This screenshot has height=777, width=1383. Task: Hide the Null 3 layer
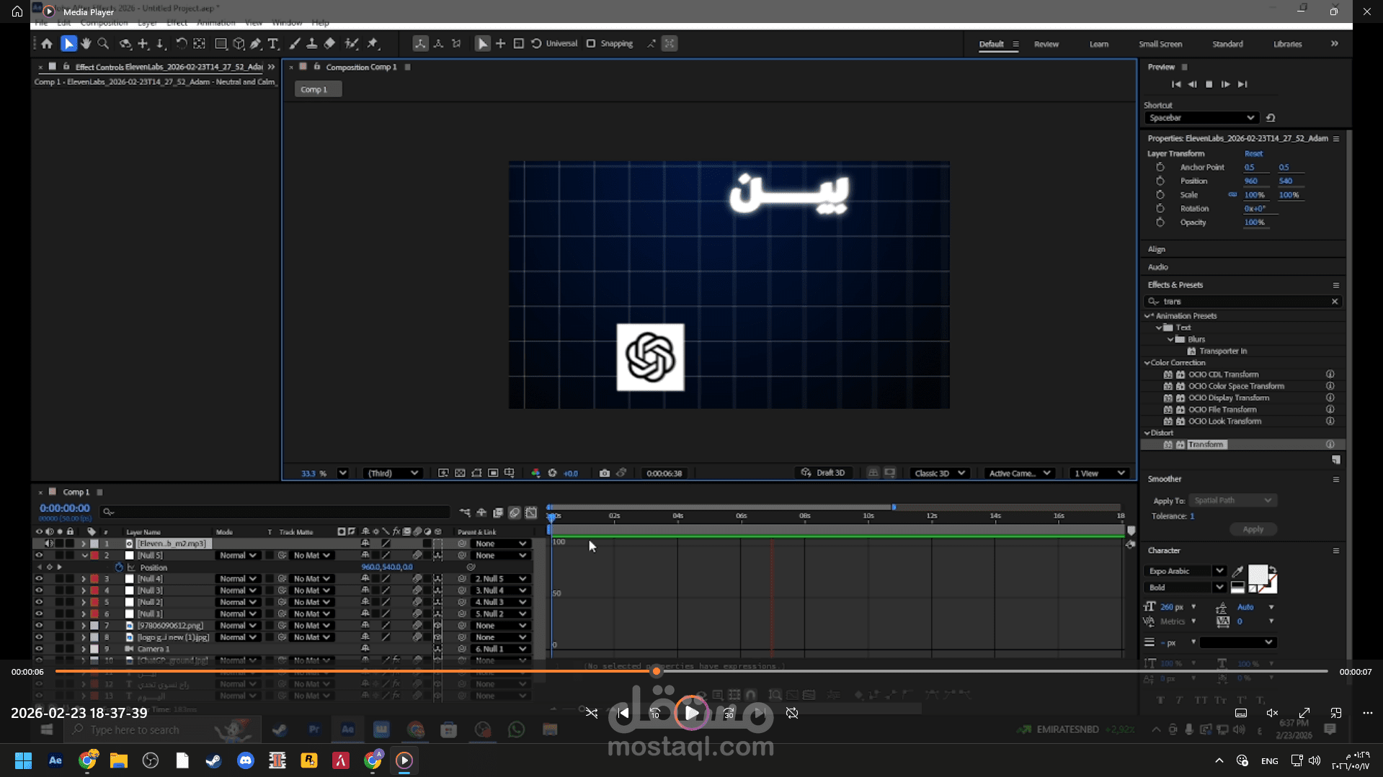(39, 590)
